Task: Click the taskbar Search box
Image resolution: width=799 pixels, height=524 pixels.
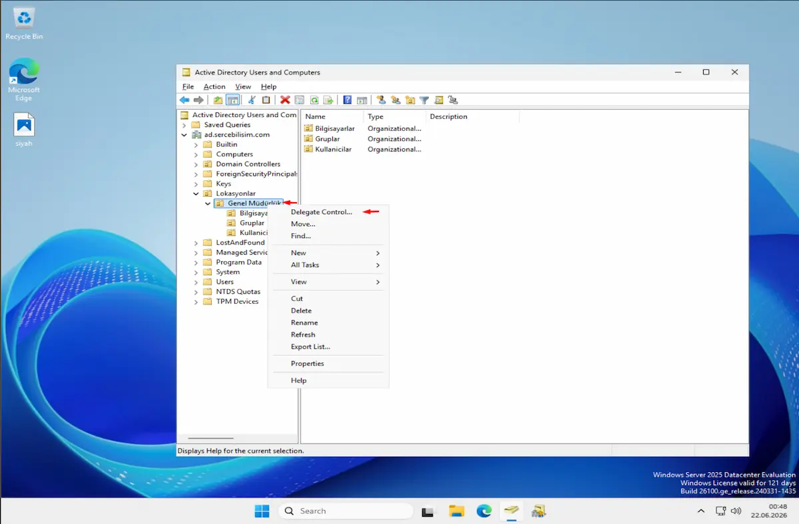Action: (345, 511)
